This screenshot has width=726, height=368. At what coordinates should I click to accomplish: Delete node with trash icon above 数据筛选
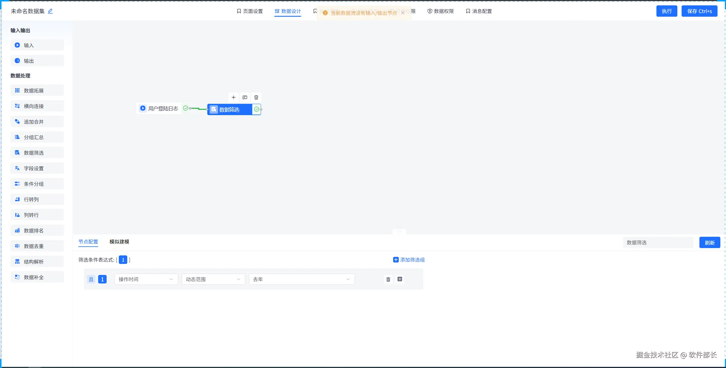point(256,98)
